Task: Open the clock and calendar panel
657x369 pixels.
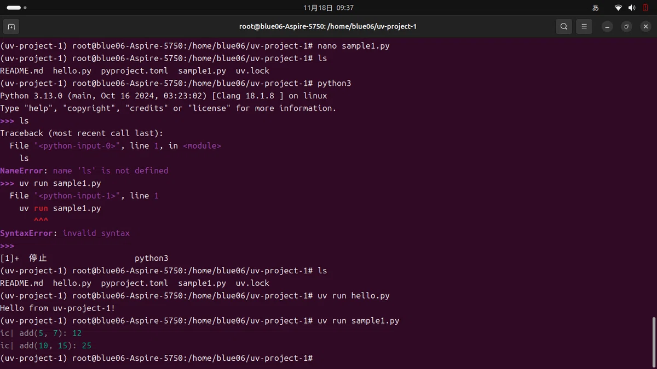Action: coord(328,8)
